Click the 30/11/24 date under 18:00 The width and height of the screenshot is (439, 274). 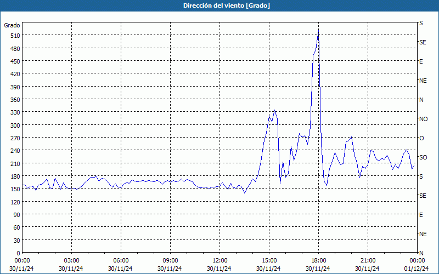pyautogui.click(x=318, y=269)
